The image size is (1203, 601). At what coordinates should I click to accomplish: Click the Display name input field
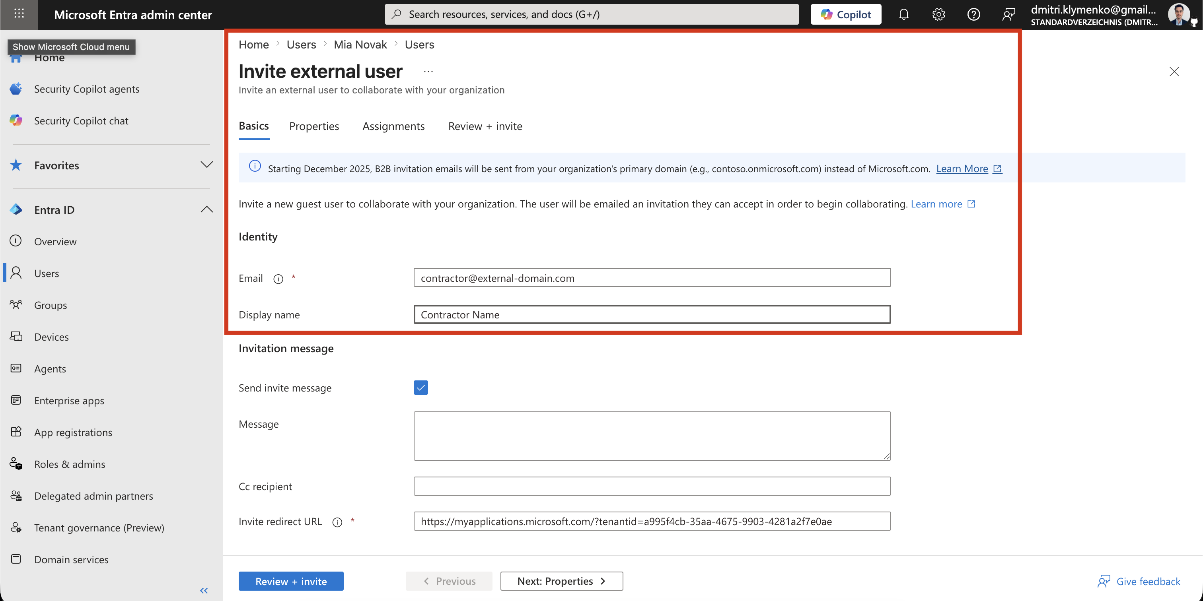[x=652, y=314]
